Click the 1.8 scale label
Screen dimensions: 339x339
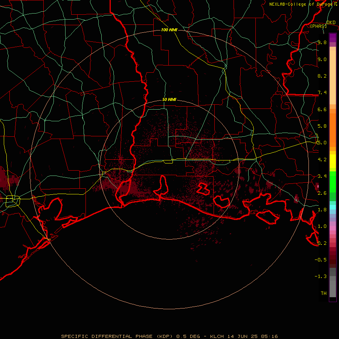tap(322, 209)
